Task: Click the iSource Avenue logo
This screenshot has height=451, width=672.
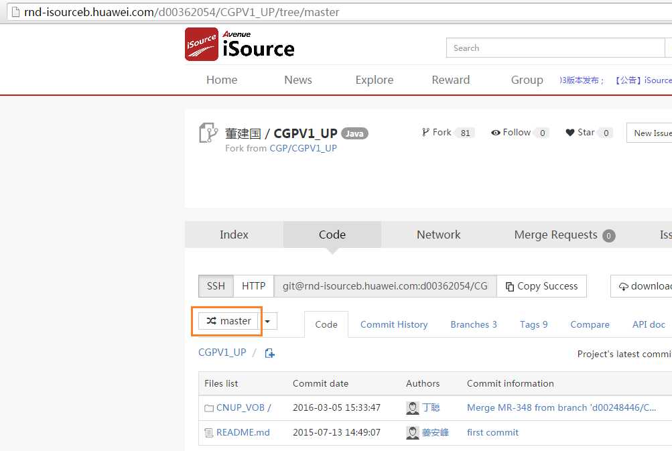Action: pyautogui.click(x=240, y=45)
